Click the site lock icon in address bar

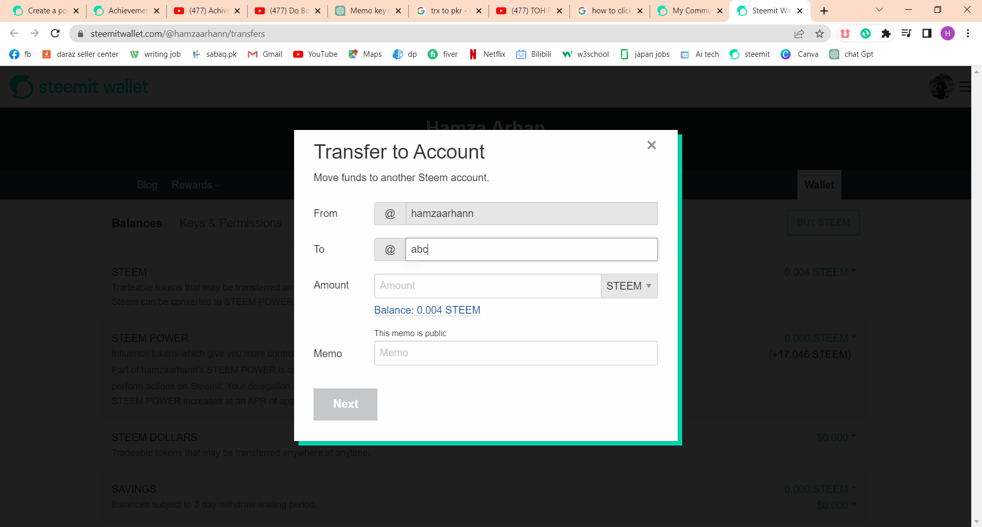point(80,34)
